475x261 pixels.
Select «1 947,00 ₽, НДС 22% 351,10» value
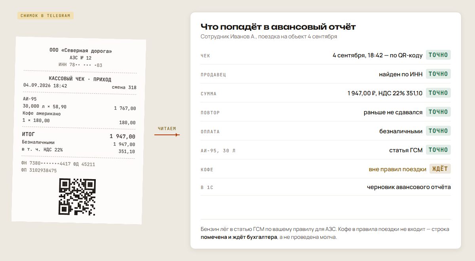[x=385, y=93]
